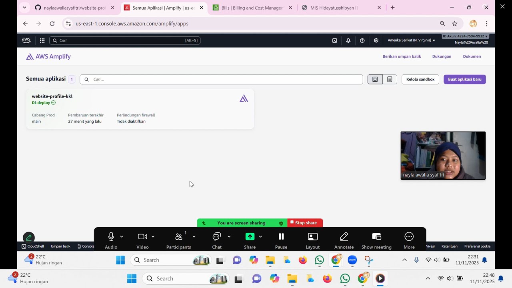Expand Zoom audio options arrow

(x=122, y=236)
